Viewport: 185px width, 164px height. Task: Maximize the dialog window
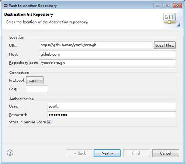(167, 6)
